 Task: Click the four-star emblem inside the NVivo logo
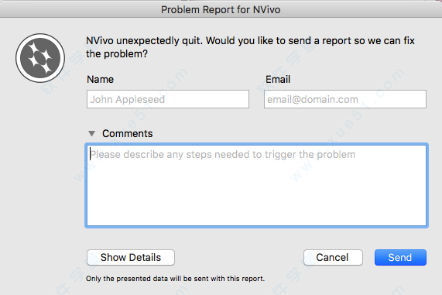coord(40,58)
